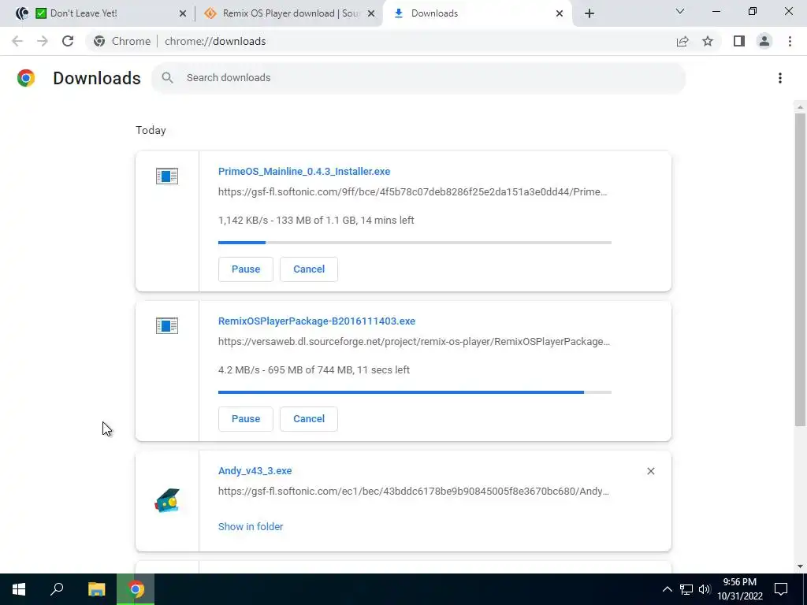Open the RemixOSPlayerPackage-B2016111403.exe link
The width and height of the screenshot is (807, 605).
click(x=317, y=321)
